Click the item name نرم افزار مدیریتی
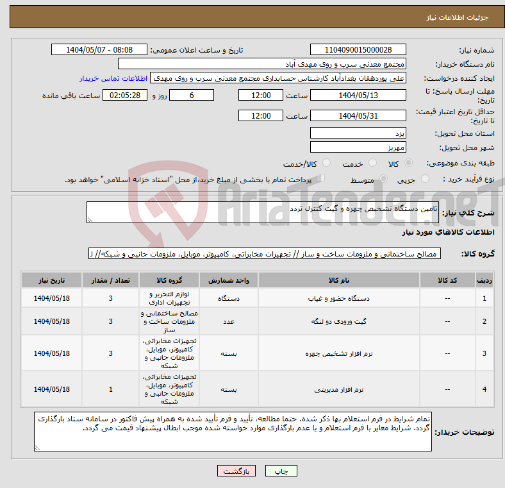This screenshot has width=505, height=488. tap(339, 389)
